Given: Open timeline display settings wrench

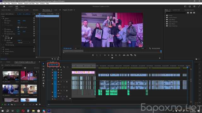Looking at the screenshot, I should [x=64, y=67].
